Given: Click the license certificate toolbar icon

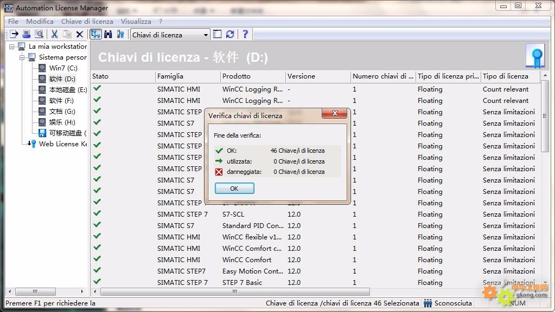Looking at the screenshot, I should click(x=120, y=34).
